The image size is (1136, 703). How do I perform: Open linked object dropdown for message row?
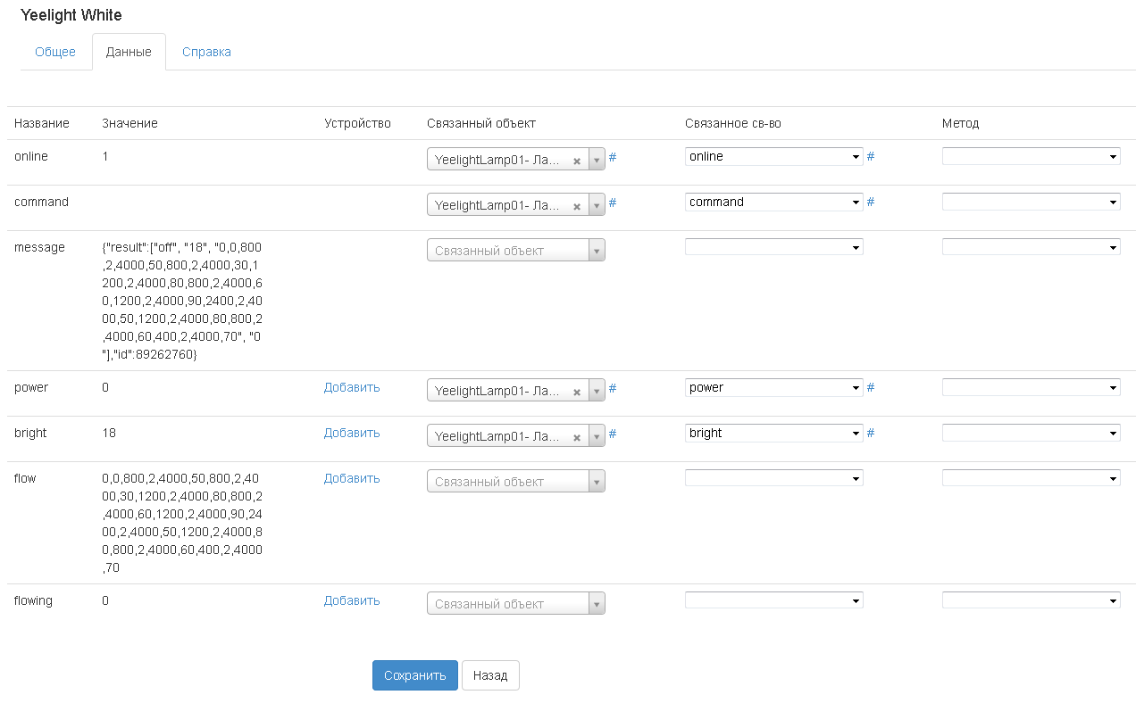(516, 251)
